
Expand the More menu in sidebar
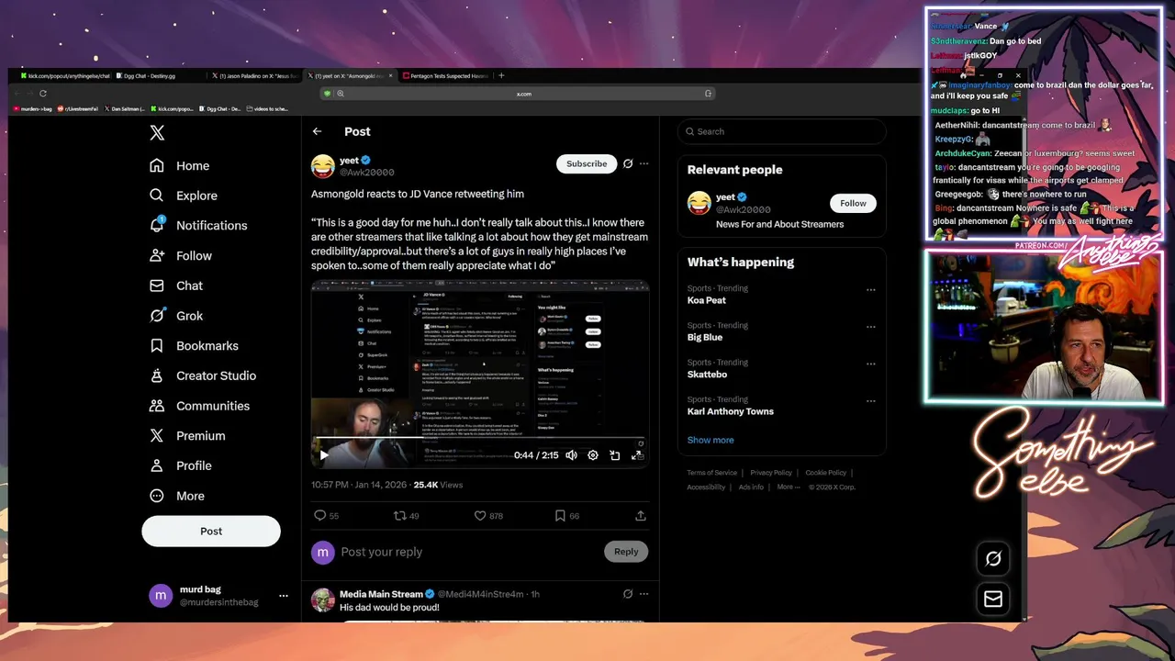177,496
